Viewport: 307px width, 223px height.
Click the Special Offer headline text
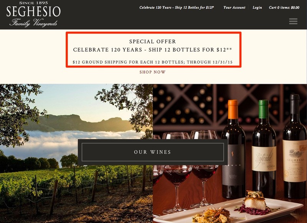[x=153, y=41]
